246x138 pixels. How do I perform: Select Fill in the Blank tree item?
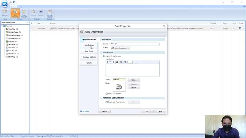[13, 38]
